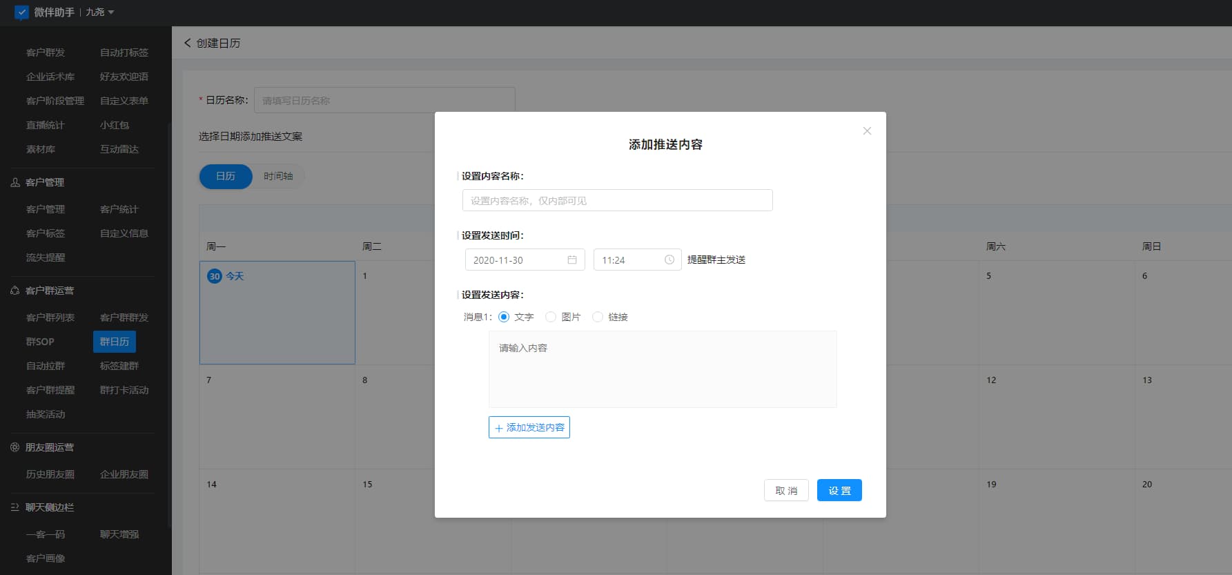The width and height of the screenshot is (1232, 575).
Task: Open 客户群群发 in the sidebar
Action: pos(124,318)
